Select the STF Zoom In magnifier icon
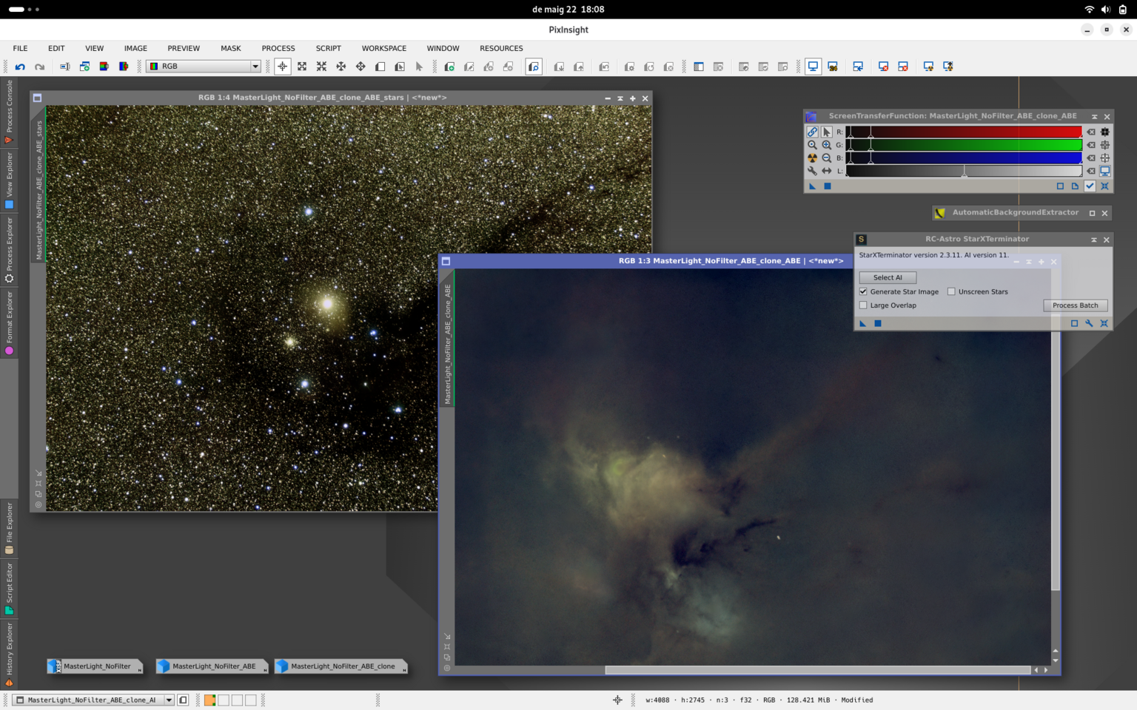 pos(827,145)
